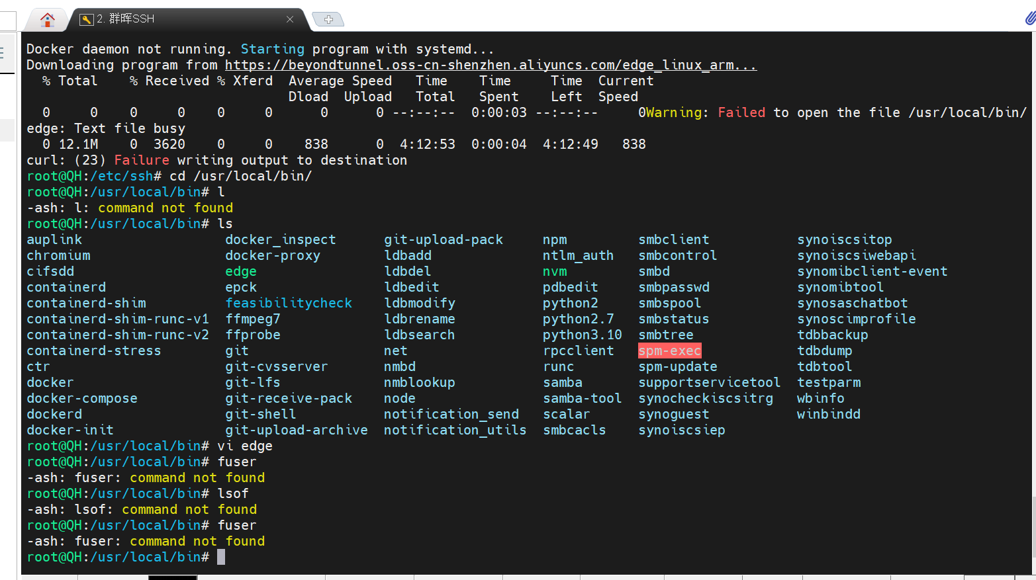This screenshot has width=1036, height=580.
Task: Select the nmblookup file name
Action: [420, 382]
